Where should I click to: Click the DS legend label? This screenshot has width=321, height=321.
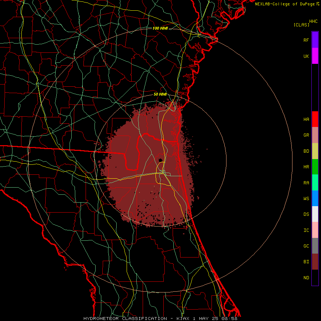pos(306,214)
